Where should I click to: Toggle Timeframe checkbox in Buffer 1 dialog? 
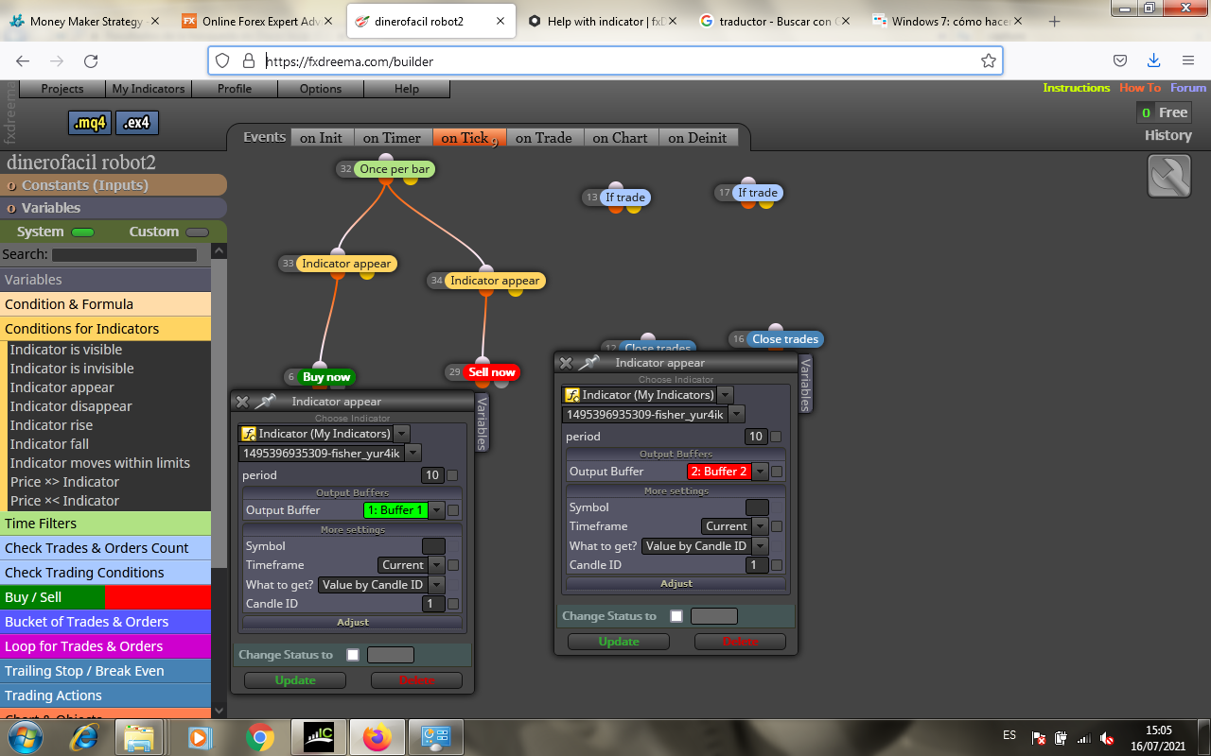click(x=453, y=565)
